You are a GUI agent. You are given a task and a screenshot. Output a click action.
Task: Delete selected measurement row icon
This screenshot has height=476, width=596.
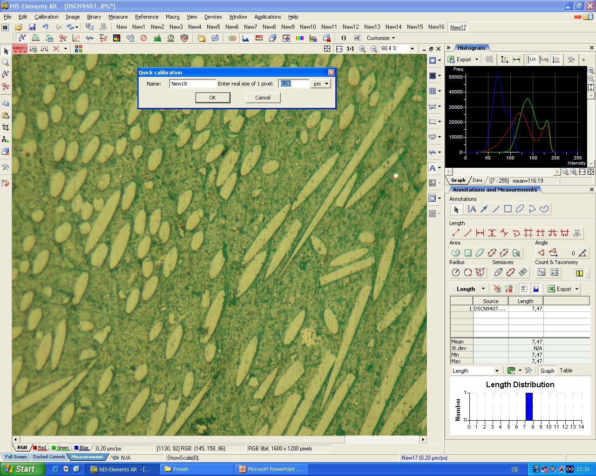click(x=497, y=289)
